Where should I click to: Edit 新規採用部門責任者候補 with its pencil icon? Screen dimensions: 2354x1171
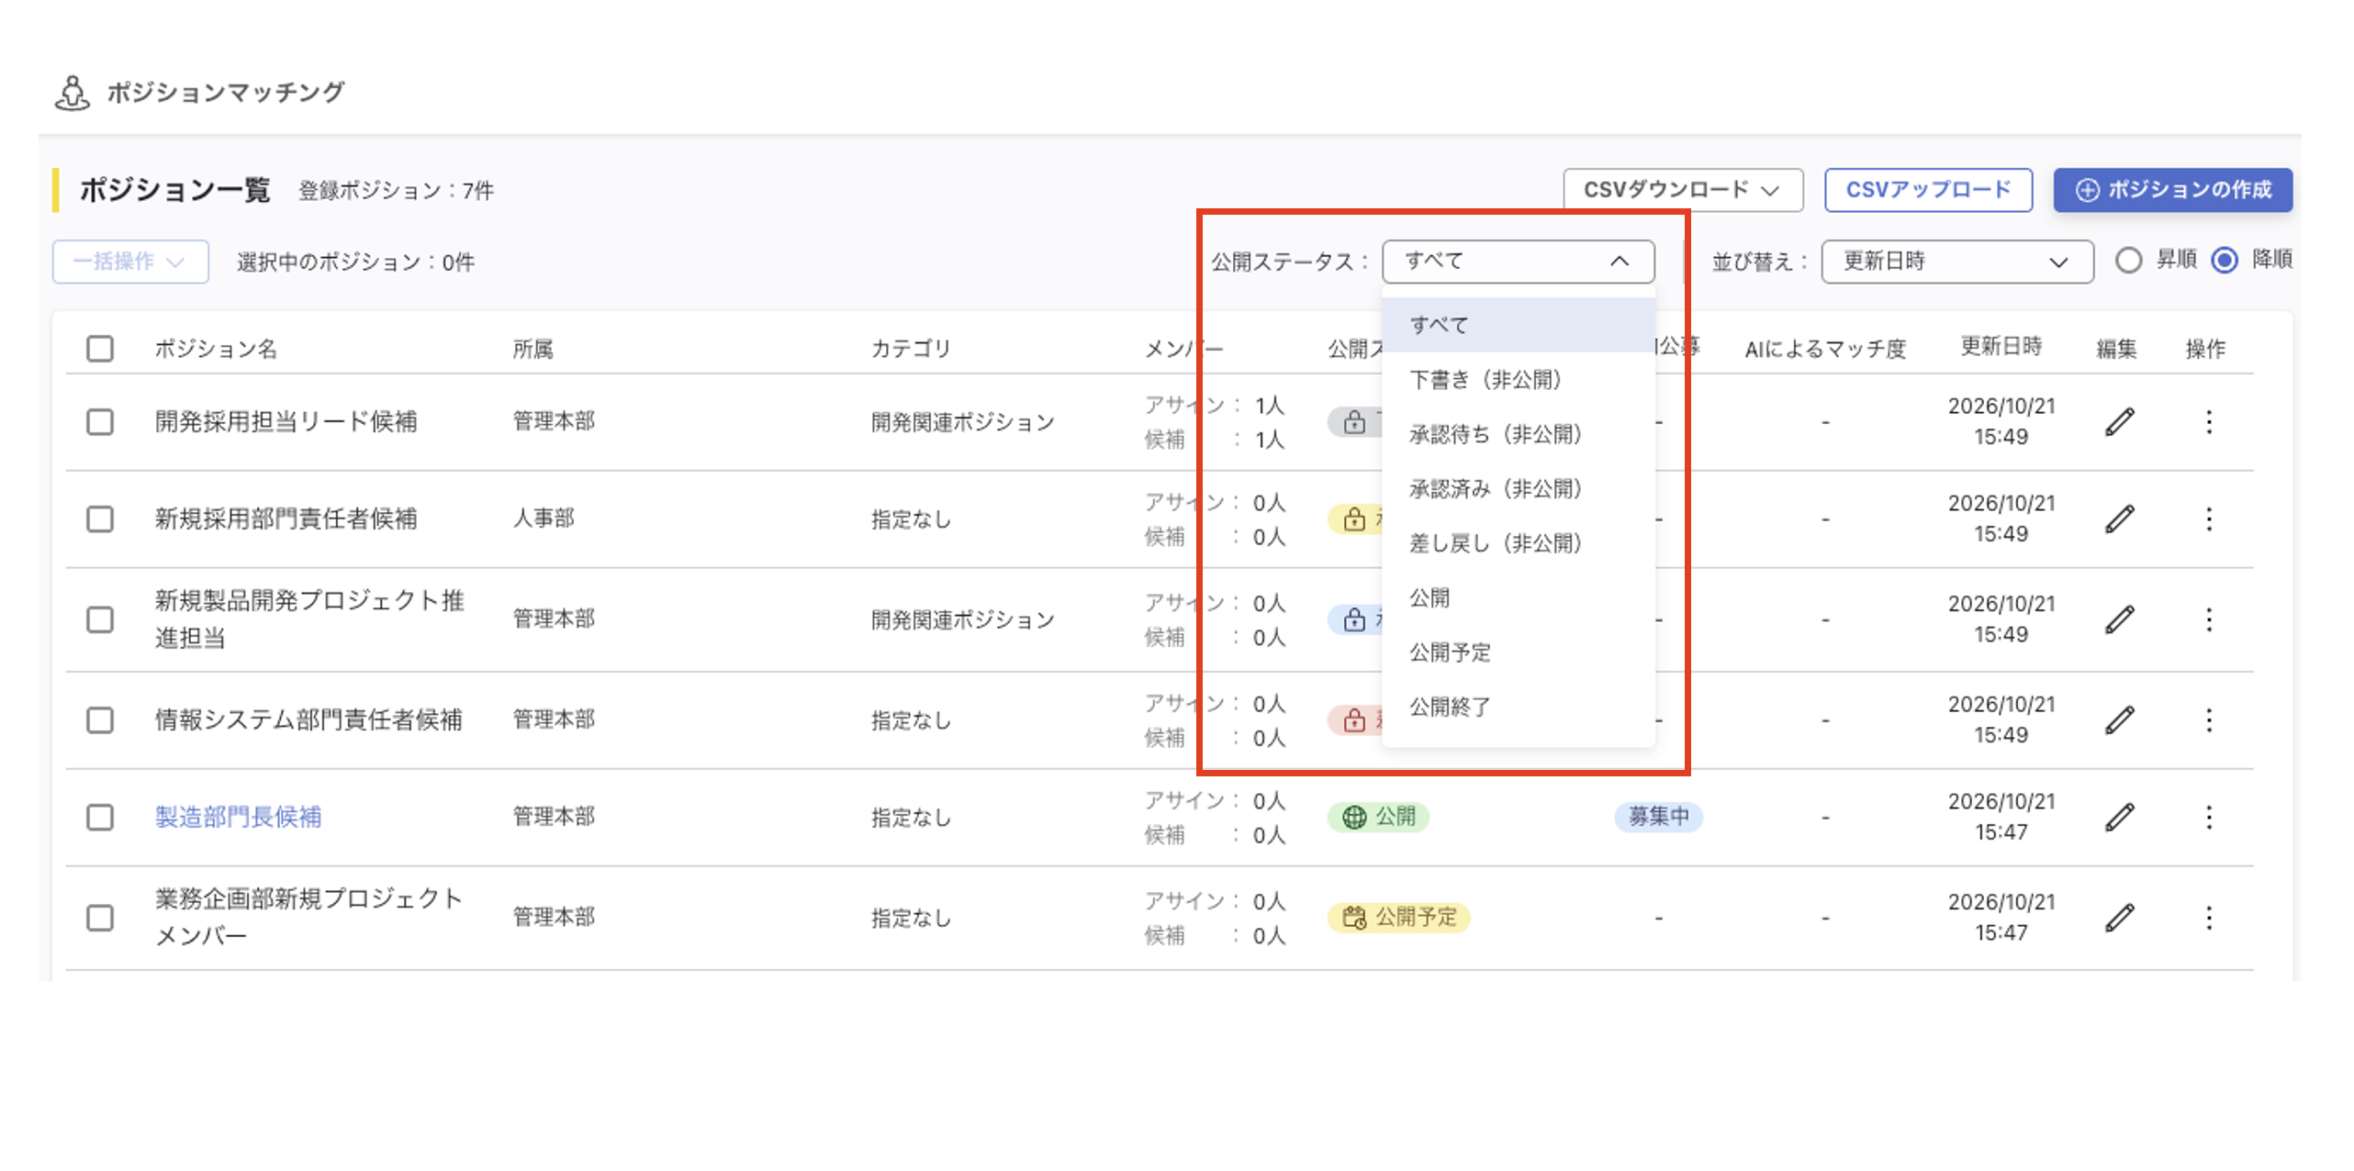click(2119, 519)
